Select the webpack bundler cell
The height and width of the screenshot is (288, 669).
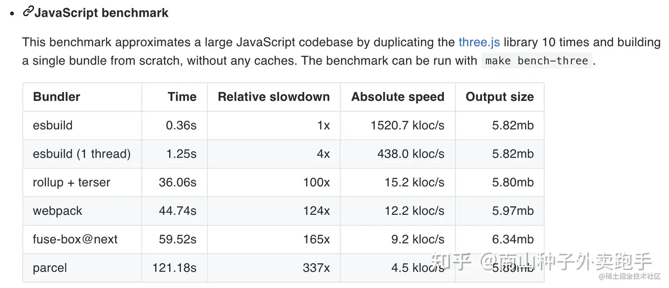pos(58,211)
